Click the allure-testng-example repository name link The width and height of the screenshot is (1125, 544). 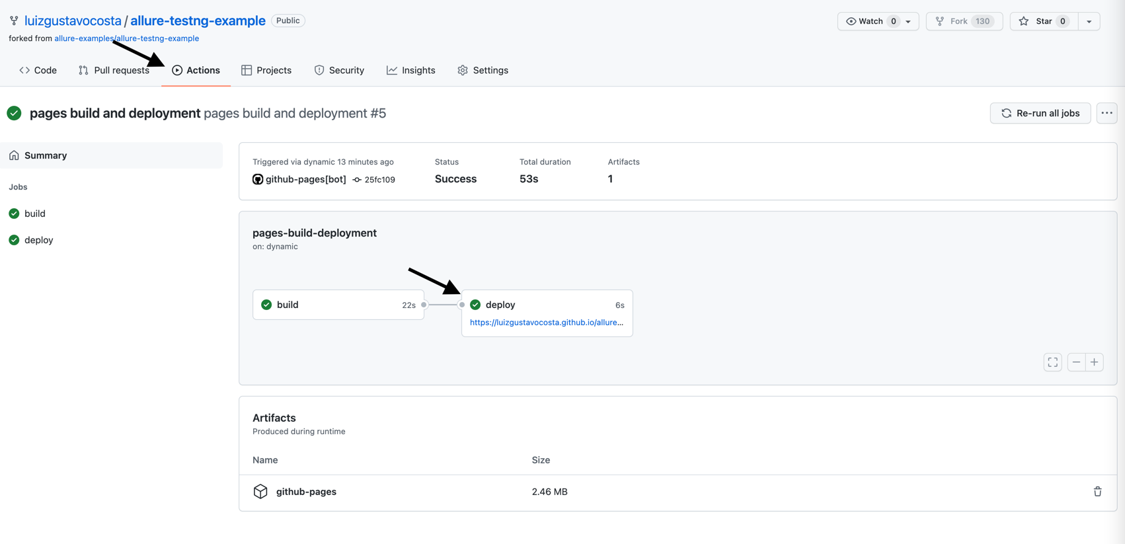point(198,20)
